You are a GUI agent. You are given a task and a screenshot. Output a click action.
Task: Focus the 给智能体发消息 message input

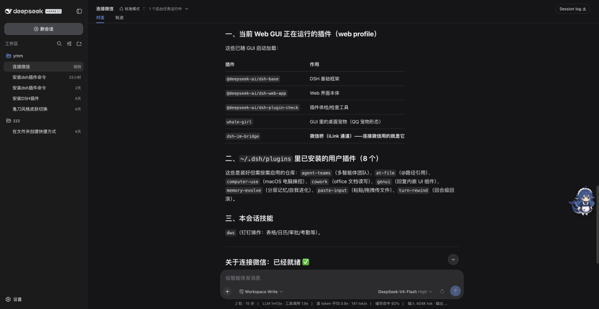[x=342, y=278]
